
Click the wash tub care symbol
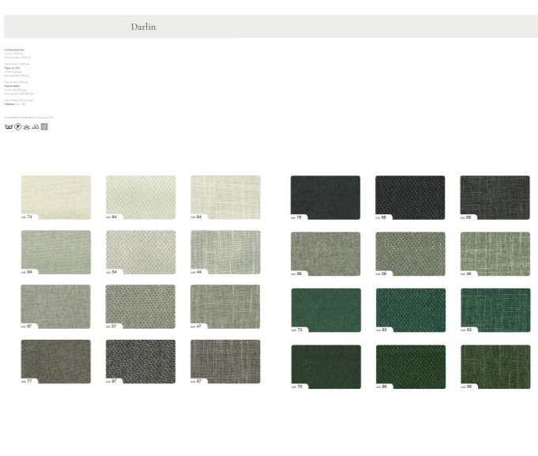(9, 126)
